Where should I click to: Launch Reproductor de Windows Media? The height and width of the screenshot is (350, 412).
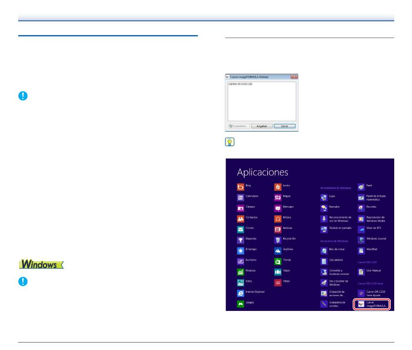pos(372,219)
